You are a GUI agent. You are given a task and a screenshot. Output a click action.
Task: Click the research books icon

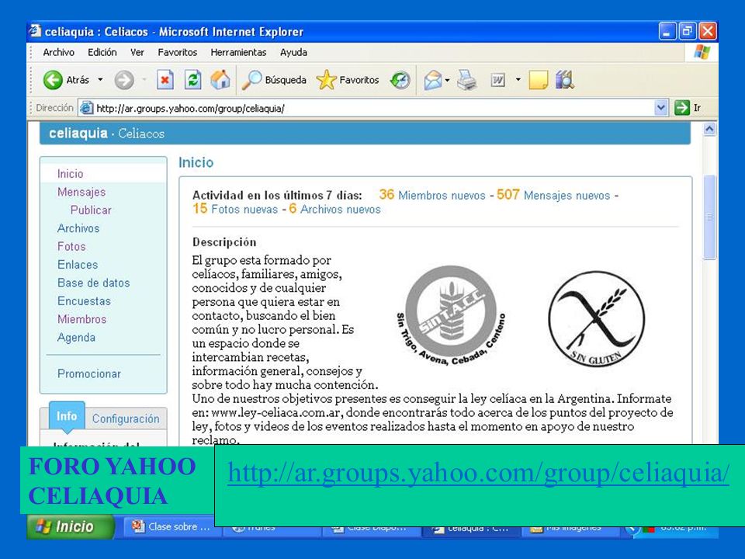point(564,80)
